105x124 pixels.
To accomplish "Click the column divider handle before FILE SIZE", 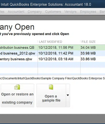I will point(80,42).
